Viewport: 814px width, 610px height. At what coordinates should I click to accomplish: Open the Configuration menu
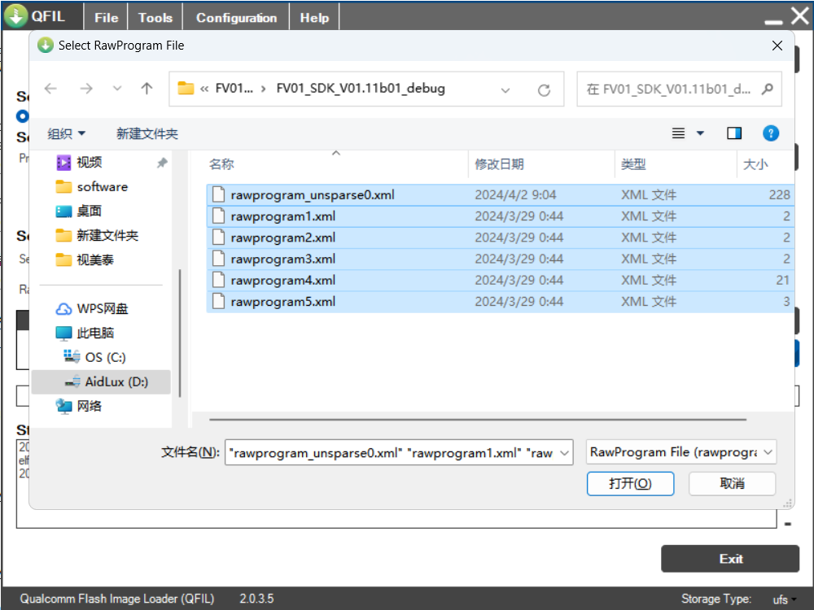click(x=236, y=18)
